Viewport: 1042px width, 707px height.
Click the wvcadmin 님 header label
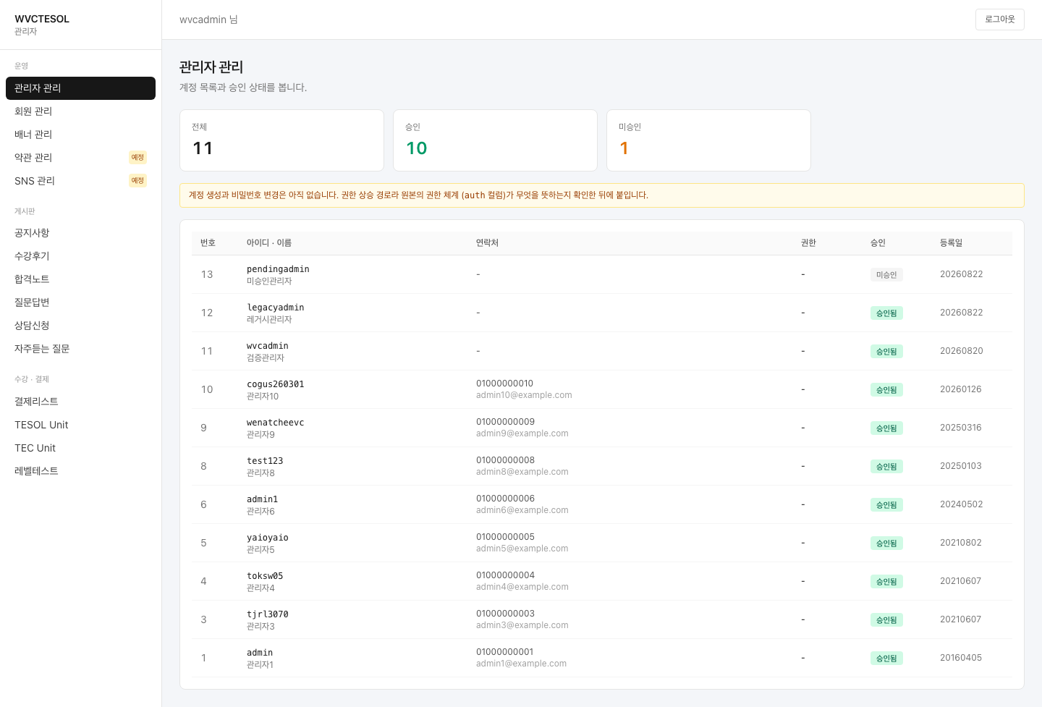(x=208, y=20)
